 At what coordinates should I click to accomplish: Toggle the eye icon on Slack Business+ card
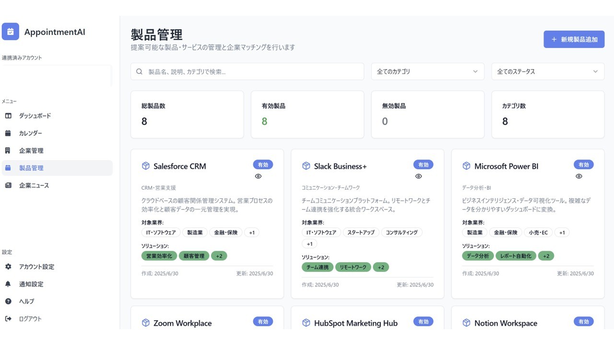point(418,176)
